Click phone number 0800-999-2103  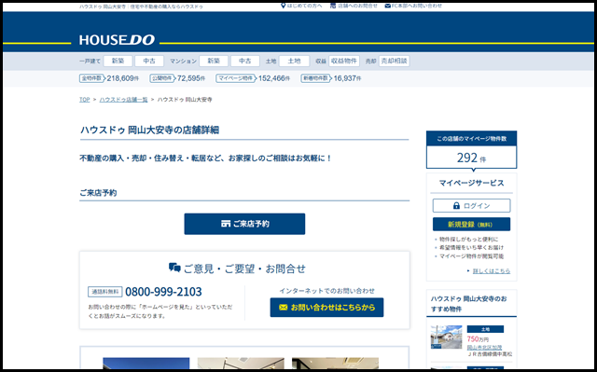click(x=163, y=292)
